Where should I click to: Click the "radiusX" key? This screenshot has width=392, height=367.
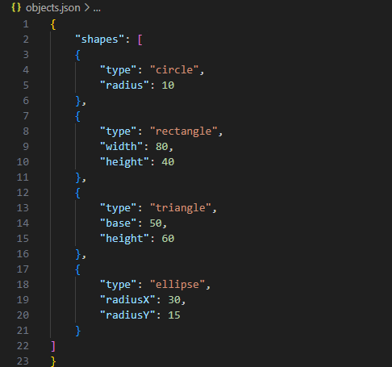(x=127, y=300)
